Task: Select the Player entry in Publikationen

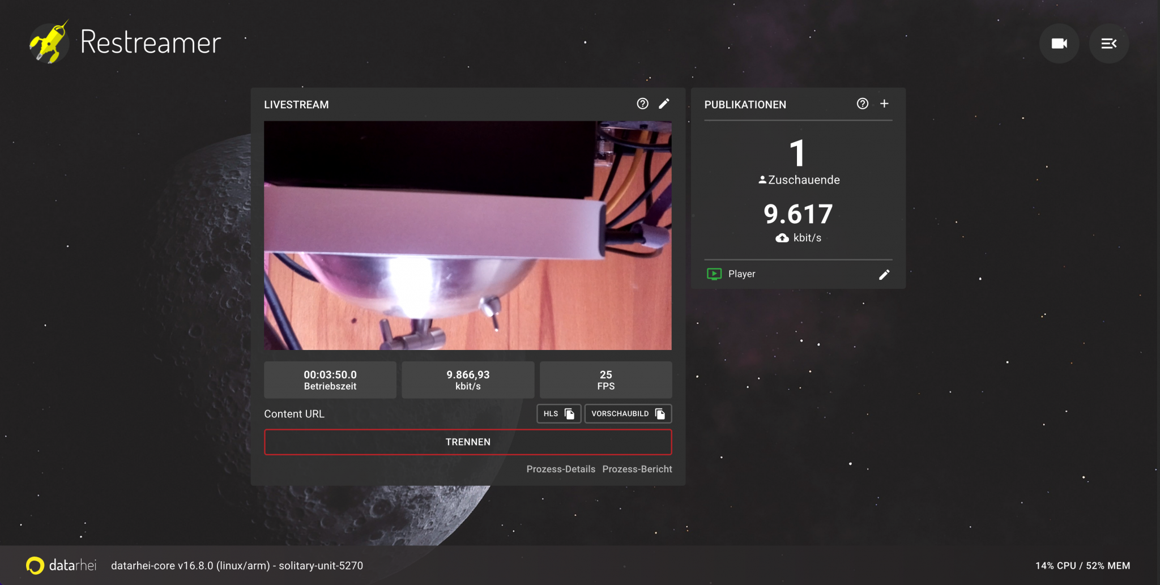Action: tap(741, 274)
